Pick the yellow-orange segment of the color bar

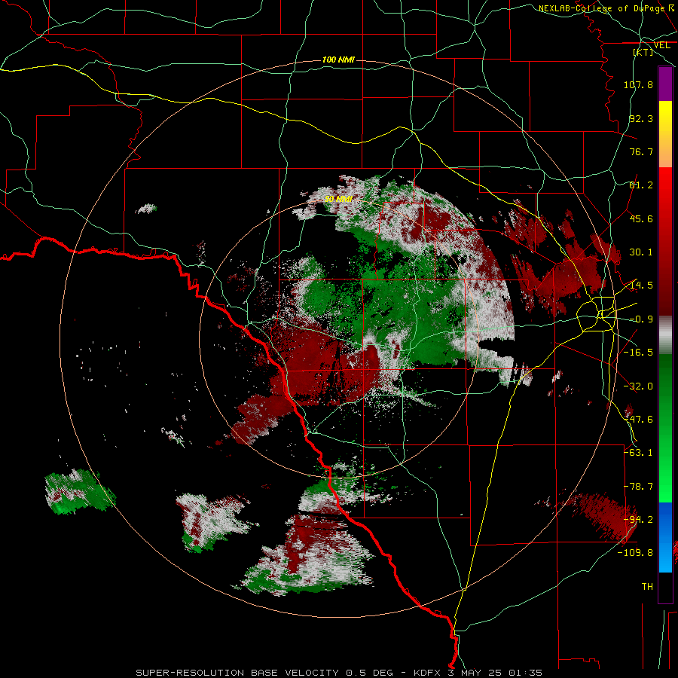pyautogui.click(x=665, y=134)
